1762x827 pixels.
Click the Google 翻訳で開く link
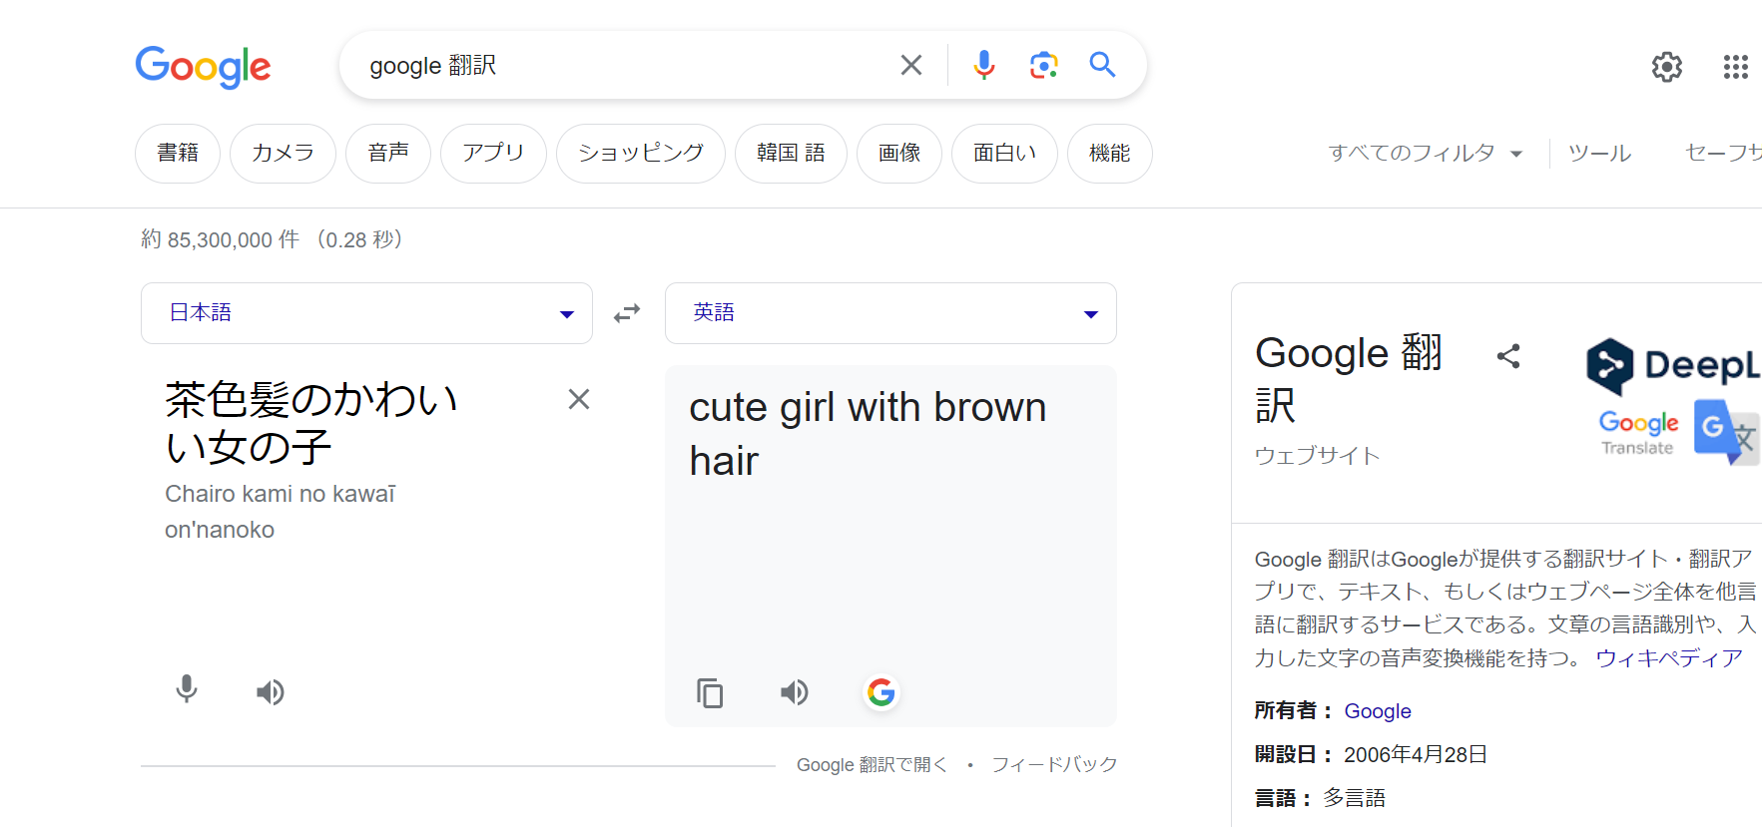tap(872, 765)
